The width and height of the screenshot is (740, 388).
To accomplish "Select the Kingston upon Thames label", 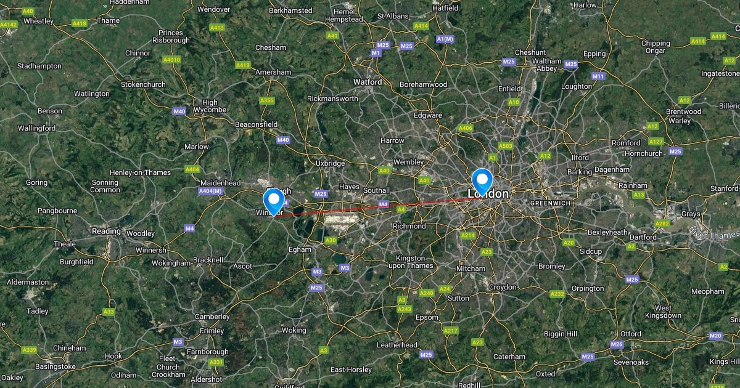I will point(410,262).
